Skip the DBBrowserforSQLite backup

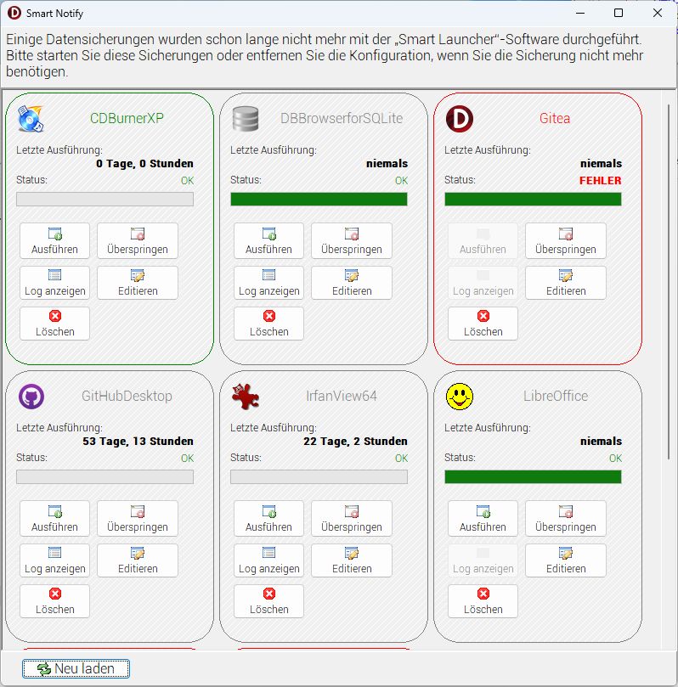tap(352, 240)
